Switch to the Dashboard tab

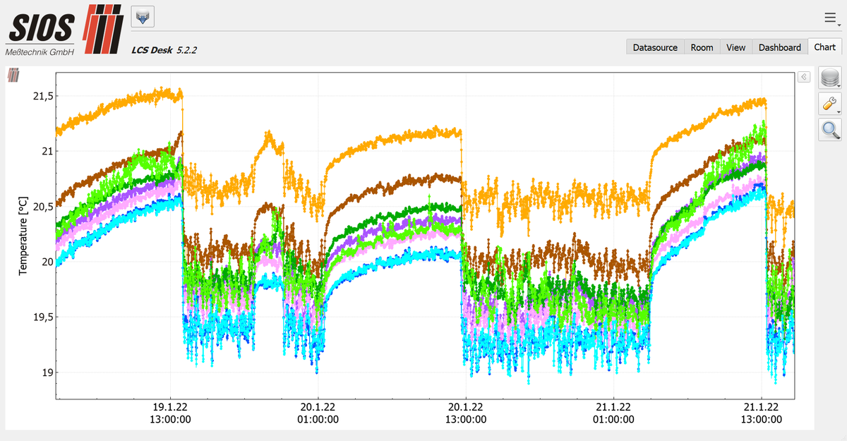[779, 47]
